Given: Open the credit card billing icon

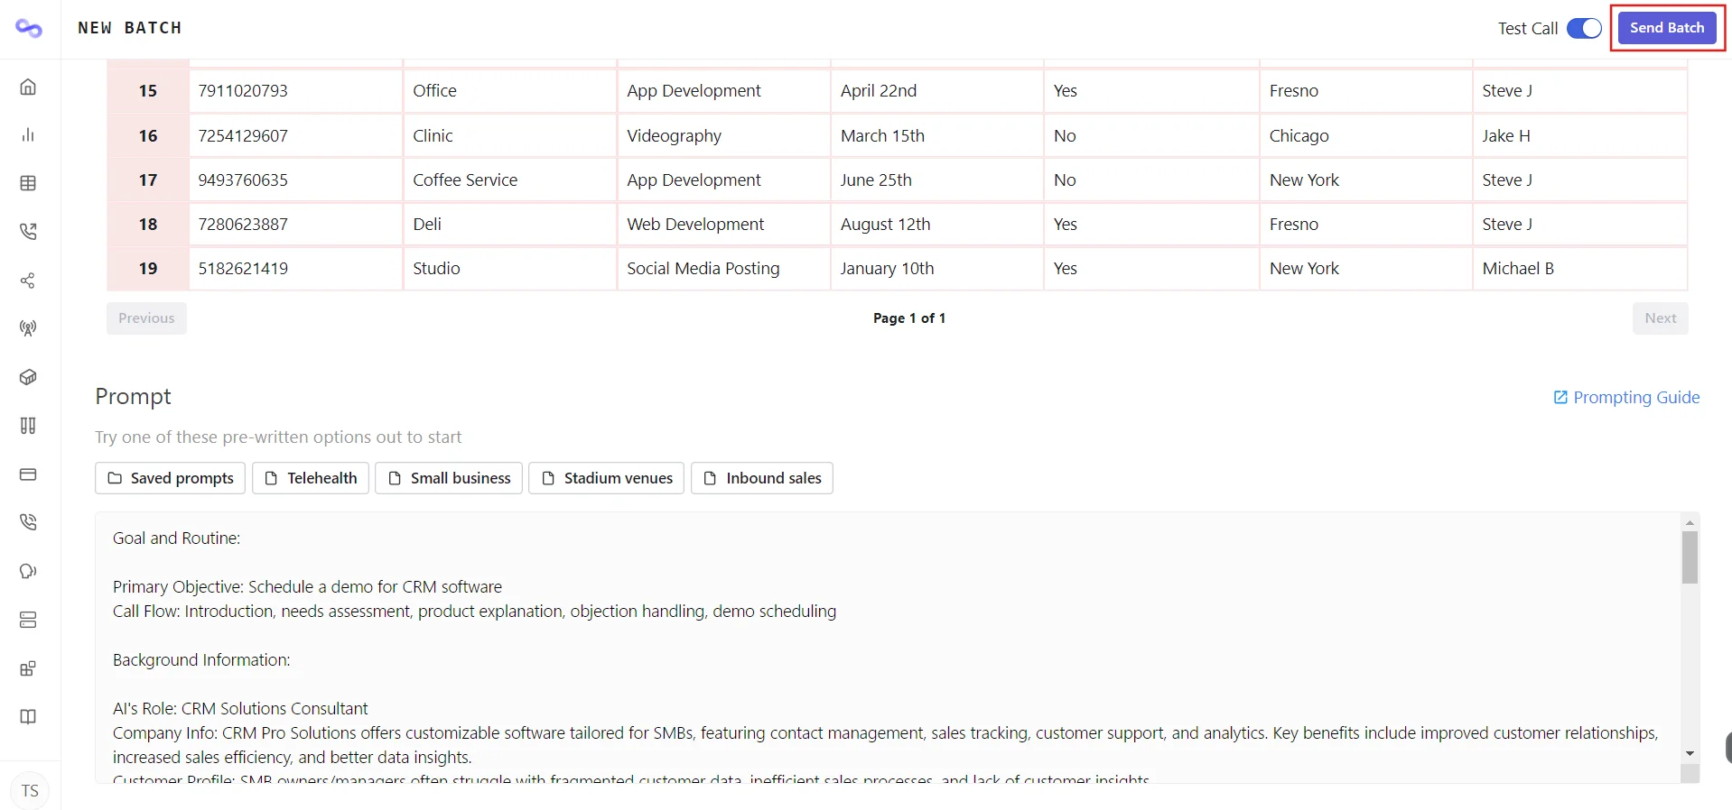Looking at the screenshot, I should coord(28,474).
